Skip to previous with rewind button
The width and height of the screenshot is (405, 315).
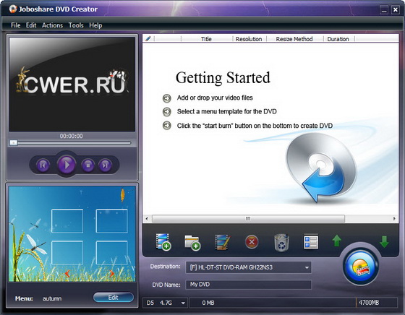pyautogui.click(x=43, y=165)
